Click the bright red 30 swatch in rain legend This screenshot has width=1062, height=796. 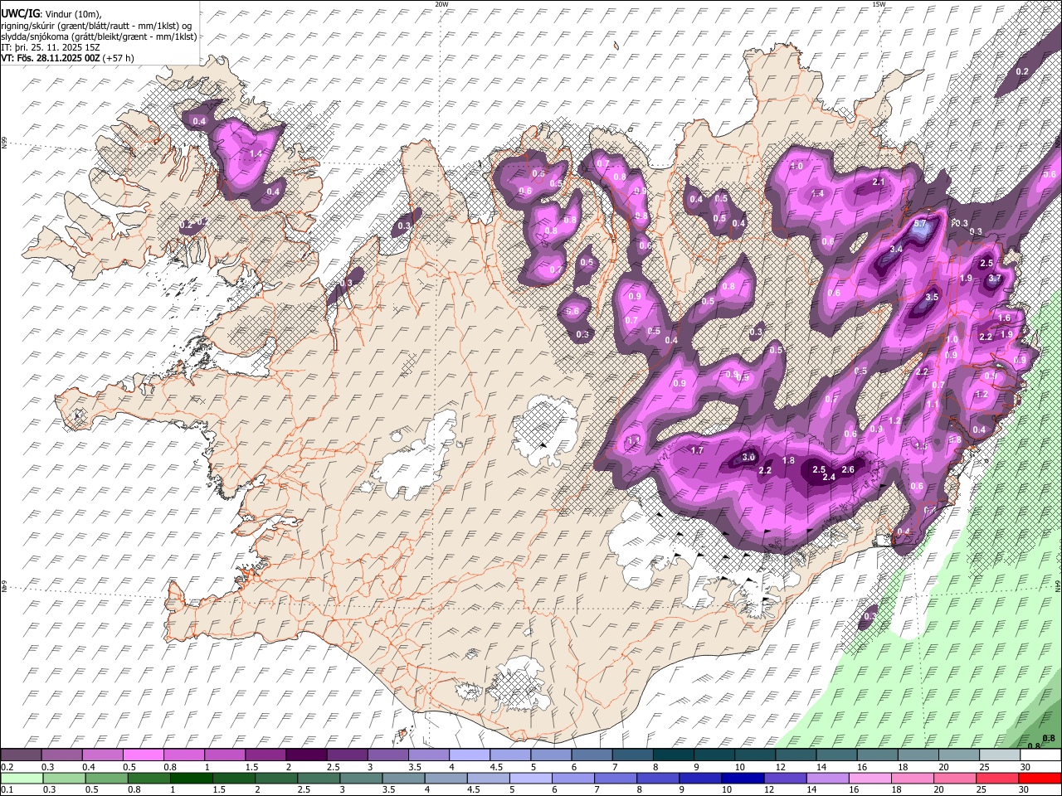coord(1040,779)
